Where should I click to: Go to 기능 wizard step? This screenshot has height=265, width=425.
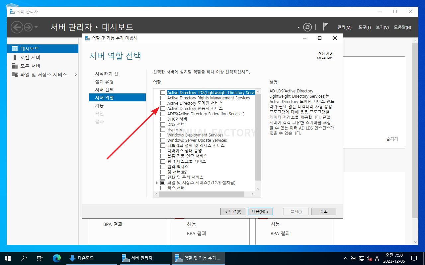[99, 105]
